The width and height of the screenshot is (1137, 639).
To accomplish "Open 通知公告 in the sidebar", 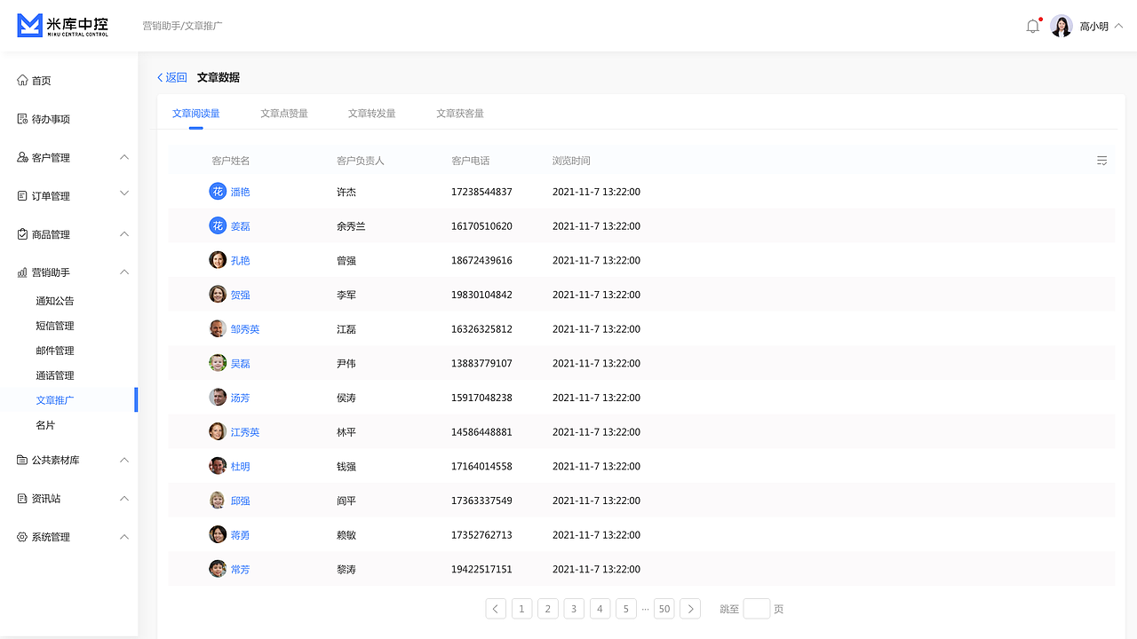I will [x=55, y=301].
